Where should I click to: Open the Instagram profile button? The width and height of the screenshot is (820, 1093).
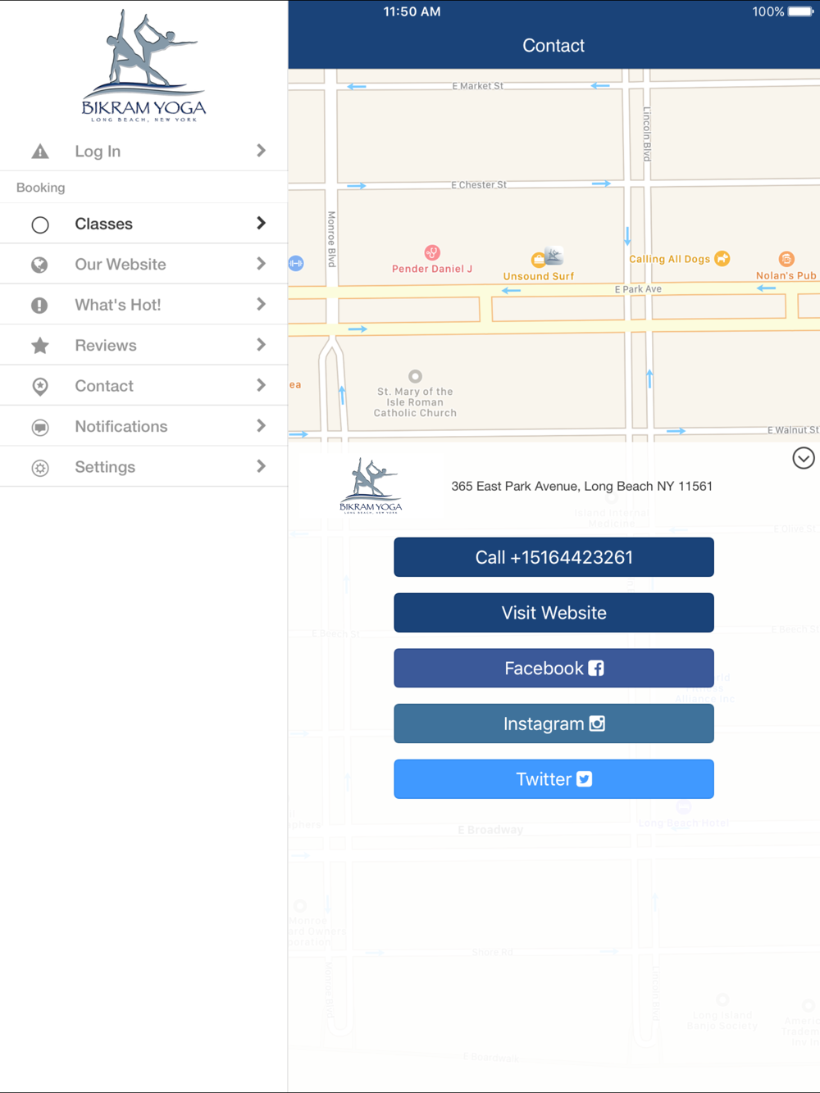(553, 723)
